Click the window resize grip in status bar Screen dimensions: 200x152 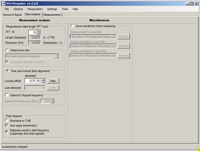(x=197, y=147)
